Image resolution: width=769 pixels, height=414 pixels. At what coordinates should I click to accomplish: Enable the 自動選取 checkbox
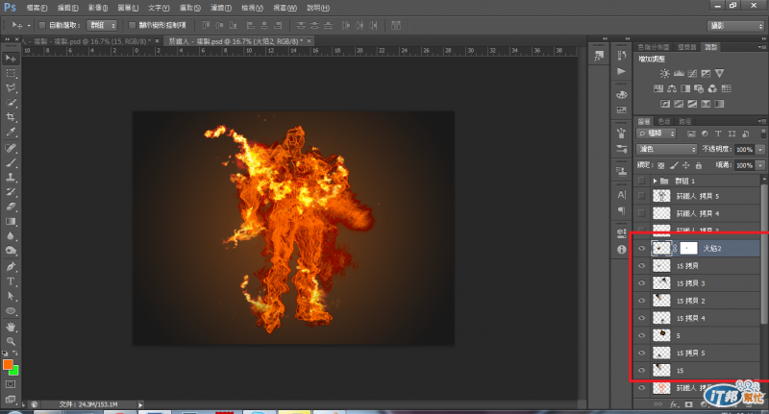pos(42,25)
